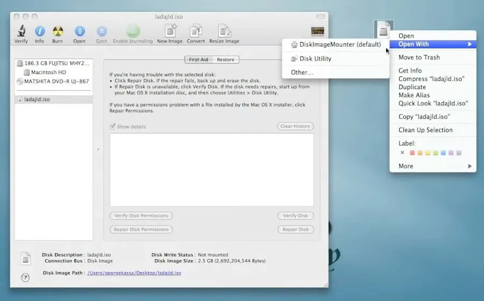Select the MATSHITA DVD-R drive
This screenshot has width=484, height=301.
(54, 81)
